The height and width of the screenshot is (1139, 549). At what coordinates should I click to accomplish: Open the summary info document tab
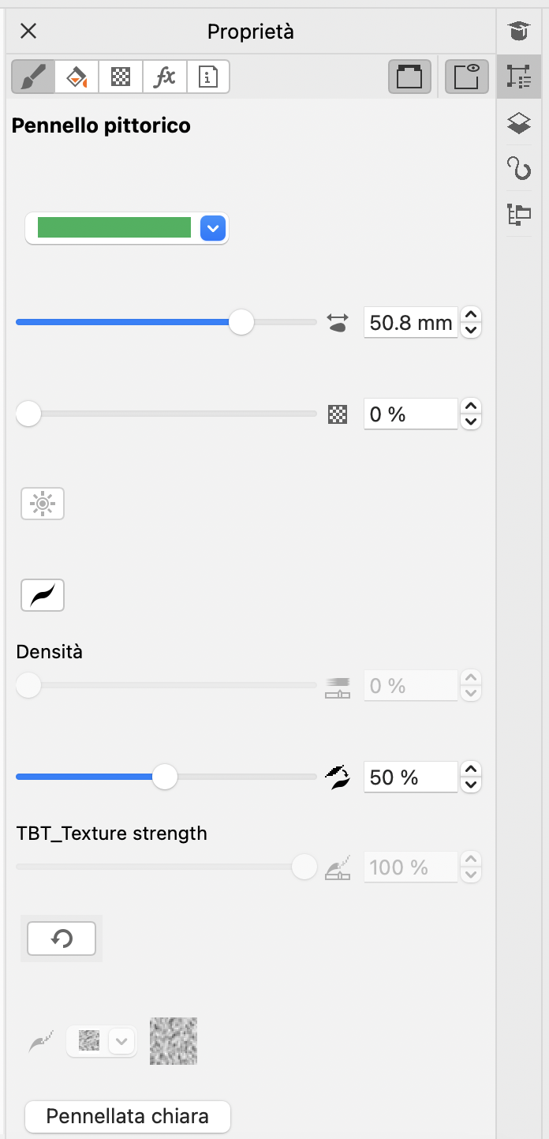point(207,77)
